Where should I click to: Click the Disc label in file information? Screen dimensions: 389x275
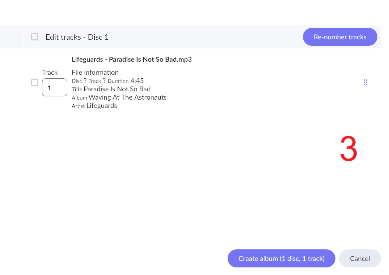[77, 81]
